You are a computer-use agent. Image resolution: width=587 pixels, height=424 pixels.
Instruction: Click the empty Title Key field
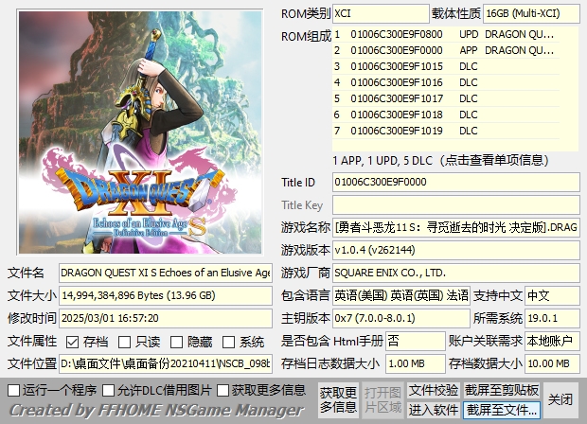[x=455, y=205]
